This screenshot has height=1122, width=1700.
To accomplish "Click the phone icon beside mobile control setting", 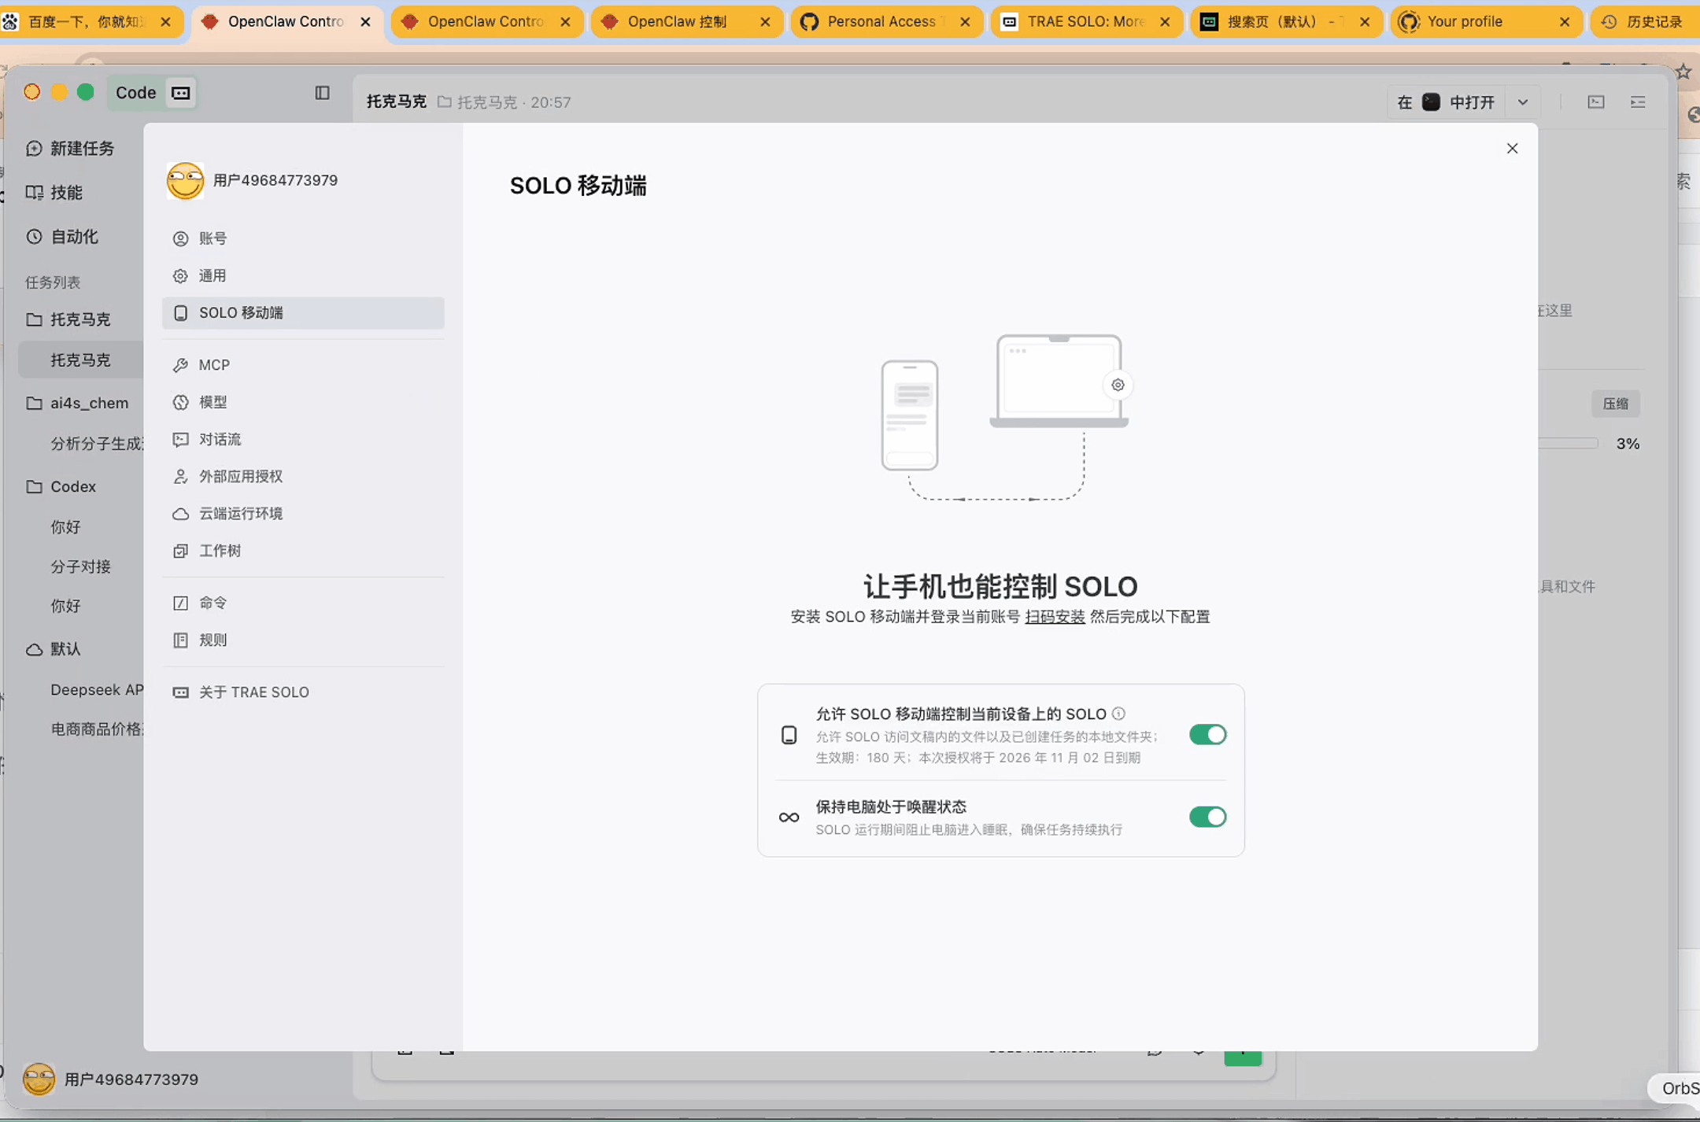I will [789, 735].
